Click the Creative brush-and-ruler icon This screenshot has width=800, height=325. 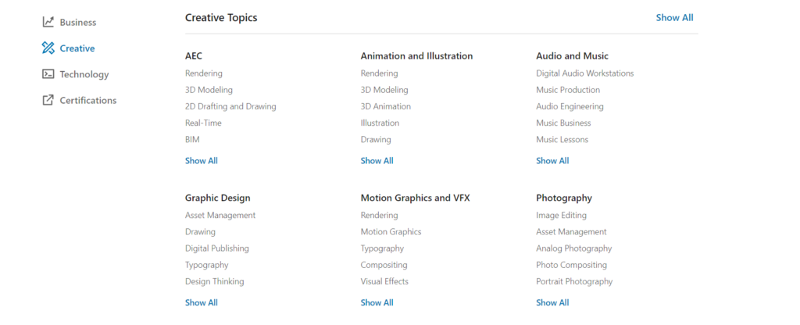point(48,48)
